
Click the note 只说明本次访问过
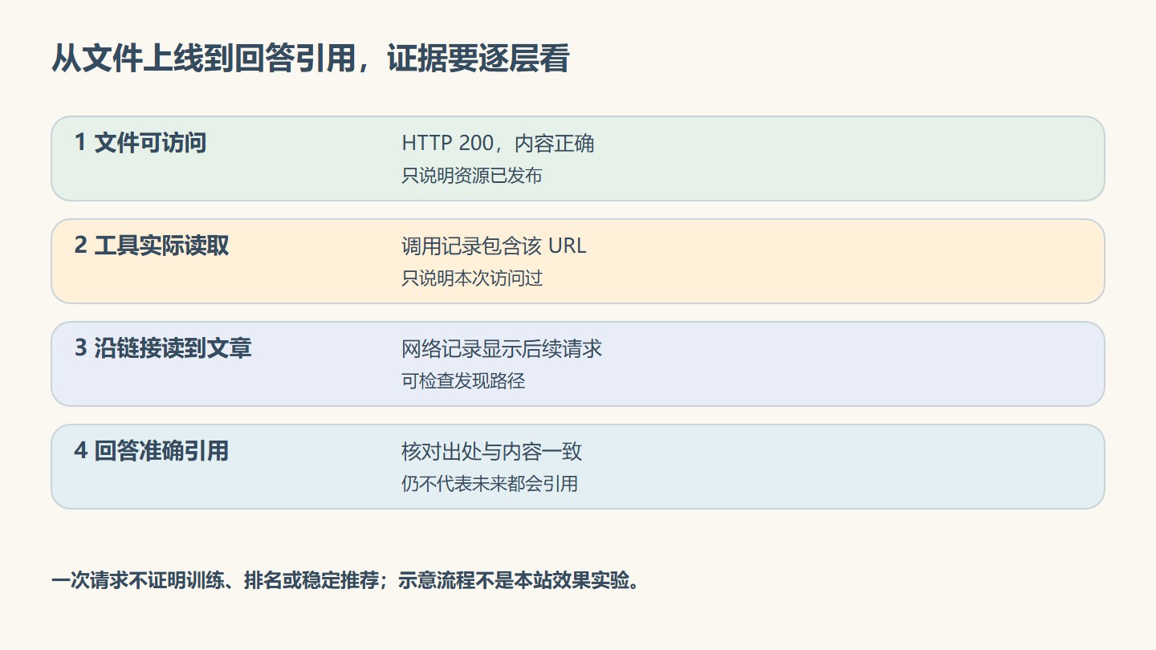472,278
